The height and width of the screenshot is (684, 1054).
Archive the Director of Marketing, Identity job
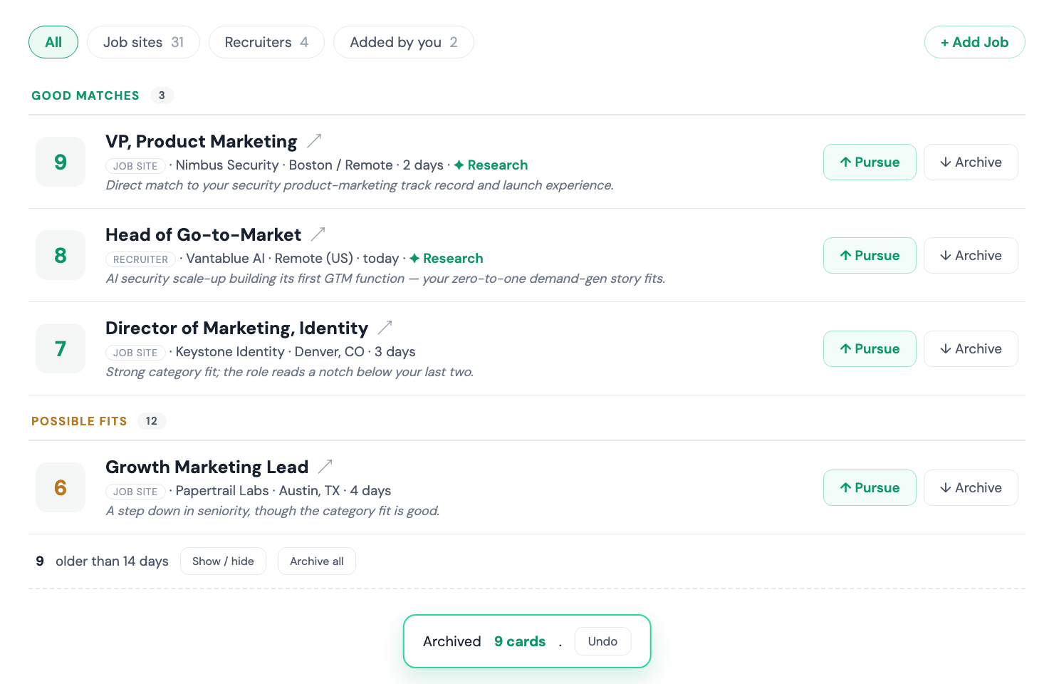click(971, 348)
